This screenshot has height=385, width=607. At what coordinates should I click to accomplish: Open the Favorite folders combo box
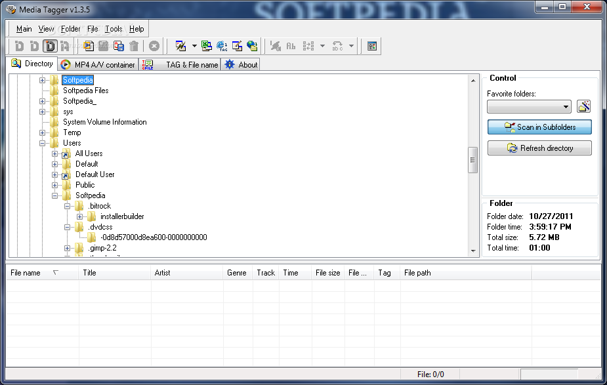[529, 106]
